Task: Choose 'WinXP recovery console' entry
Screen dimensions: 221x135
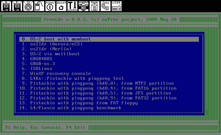Action: (x=60, y=74)
